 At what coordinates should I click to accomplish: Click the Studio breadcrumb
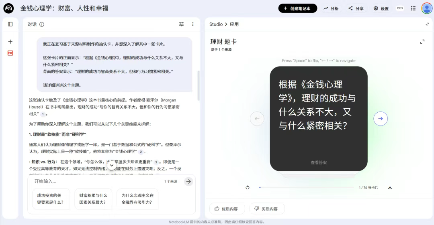216,24
